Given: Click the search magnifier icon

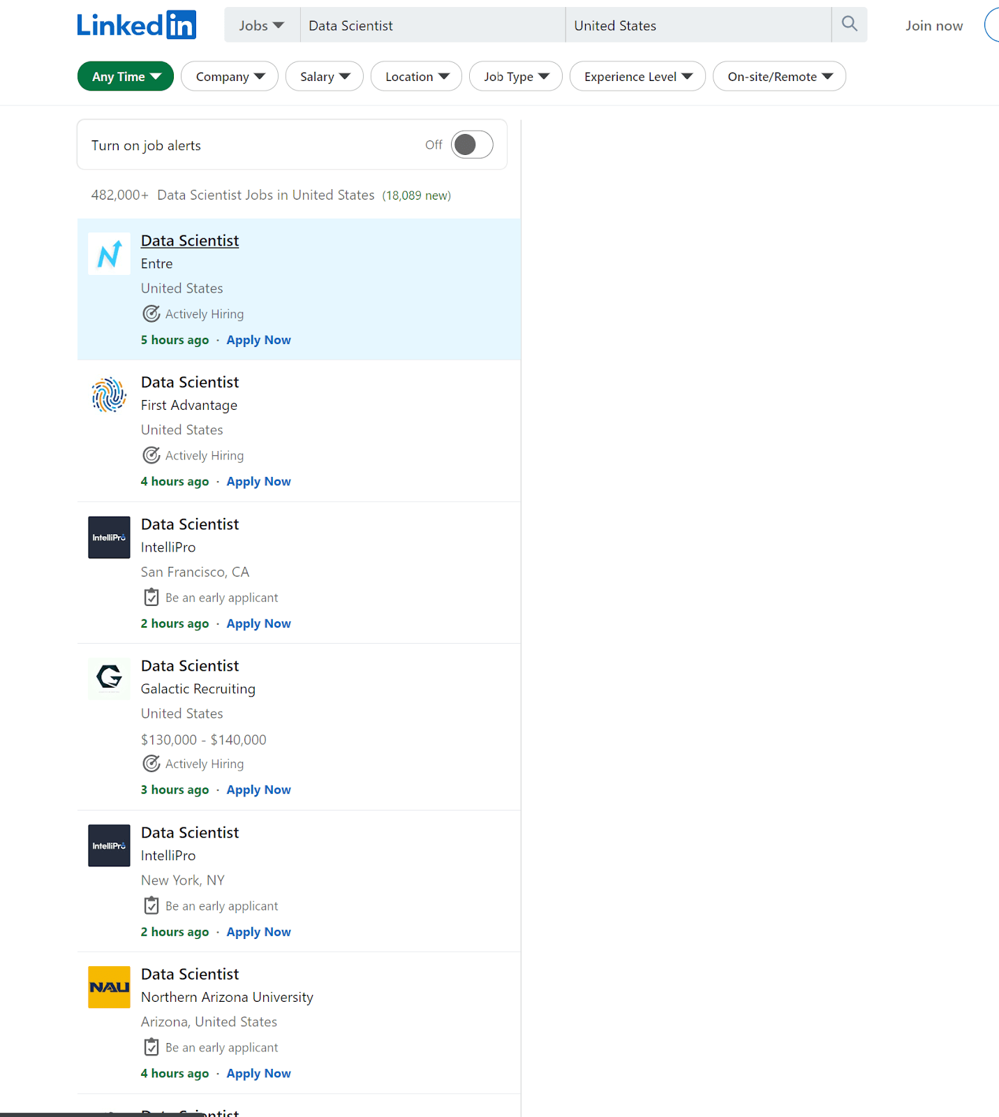Looking at the screenshot, I should pyautogui.click(x=849, y=24).
